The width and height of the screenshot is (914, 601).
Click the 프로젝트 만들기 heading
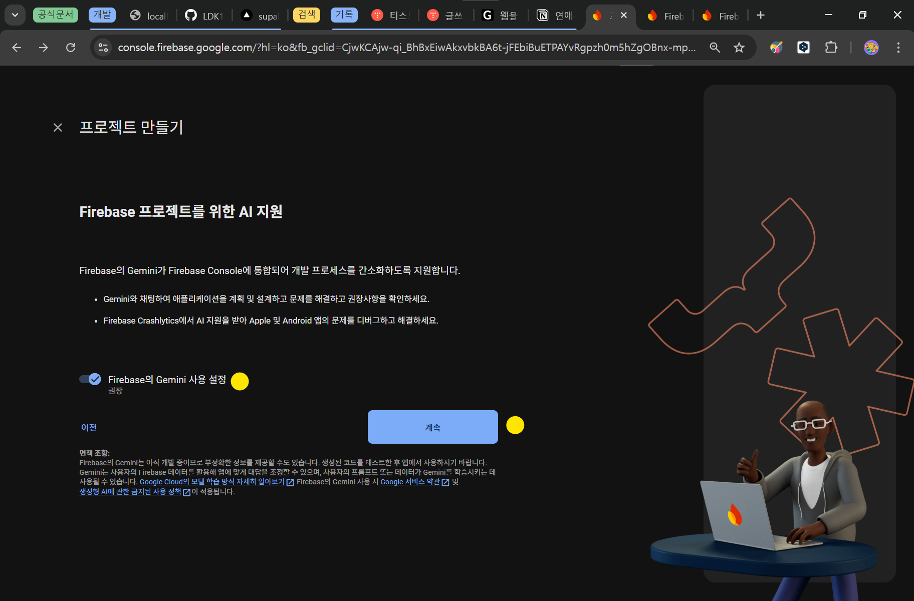pyautogui.click(x=131, y=127)
